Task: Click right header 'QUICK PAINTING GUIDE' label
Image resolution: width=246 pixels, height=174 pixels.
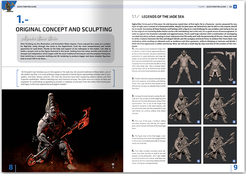Action: coord(216,7)
